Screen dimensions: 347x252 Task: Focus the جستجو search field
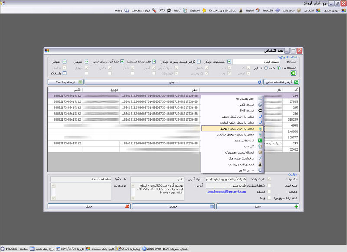click(x=256, y=62)
